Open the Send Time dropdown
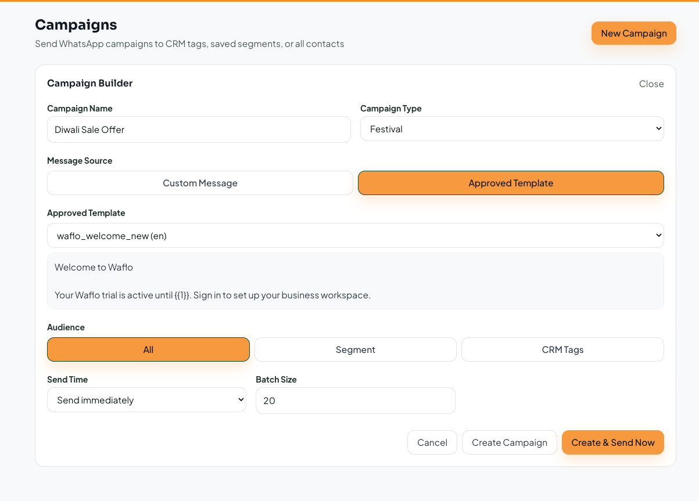 point(146,400)
